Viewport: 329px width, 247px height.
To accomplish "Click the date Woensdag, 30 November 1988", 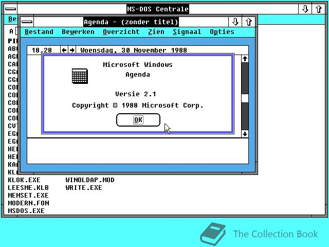I will [134, 50].
